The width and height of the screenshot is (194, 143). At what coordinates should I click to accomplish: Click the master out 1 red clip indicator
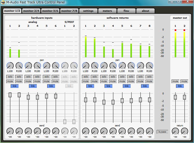pos(175,30)
